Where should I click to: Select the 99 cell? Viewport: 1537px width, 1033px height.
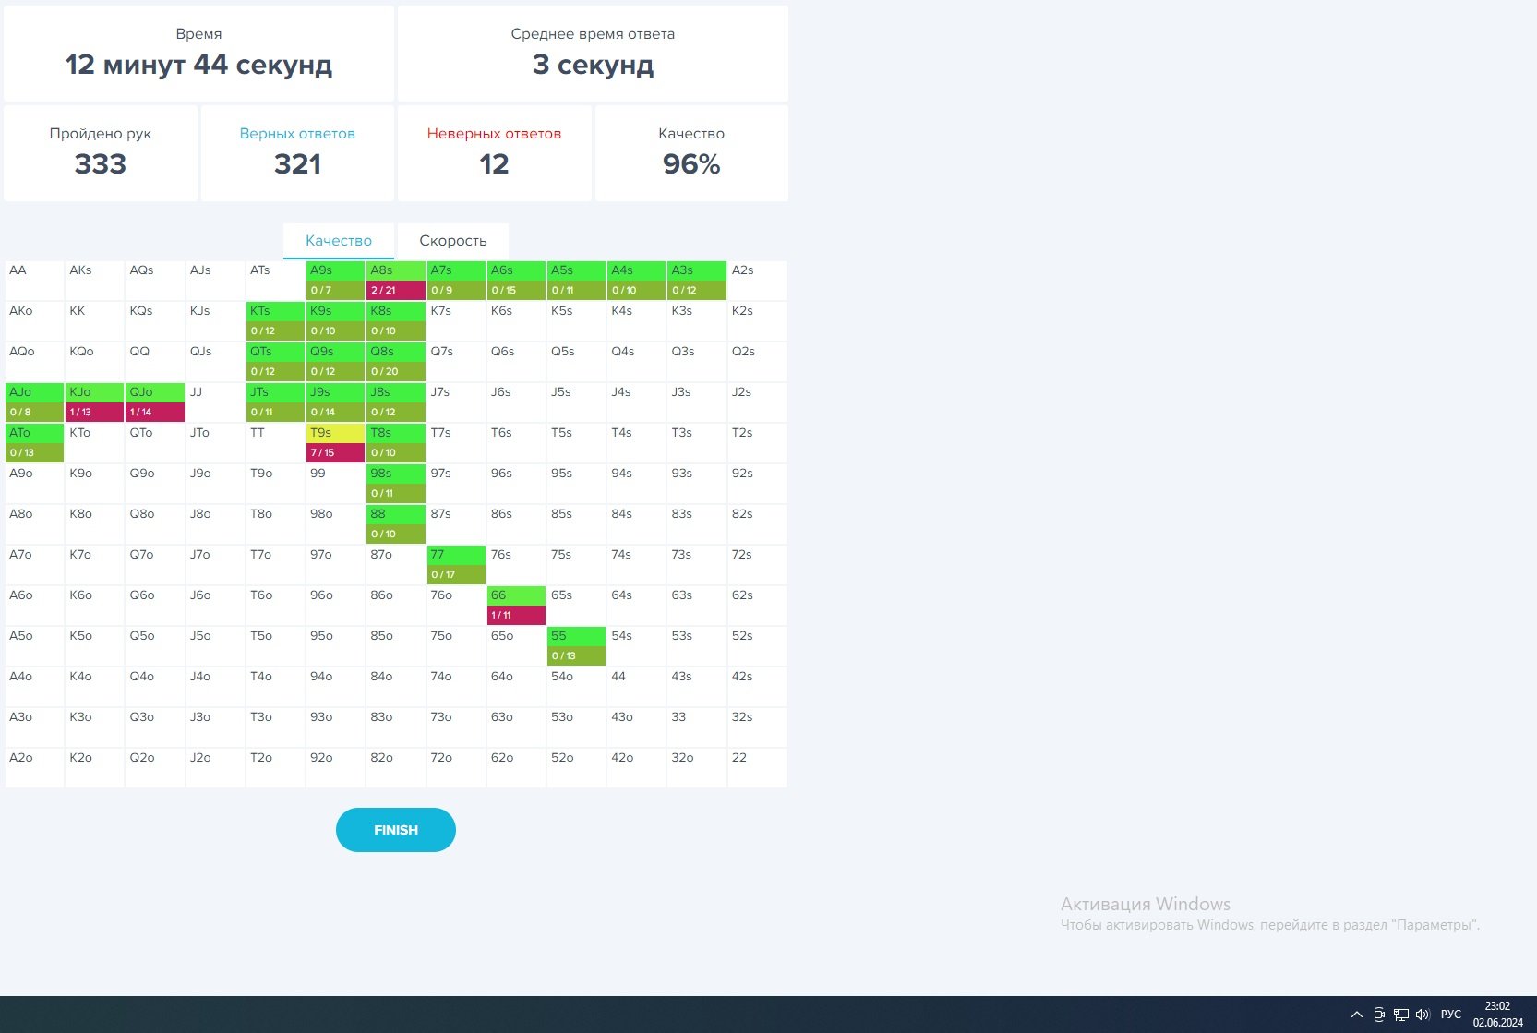coord(335,484)
